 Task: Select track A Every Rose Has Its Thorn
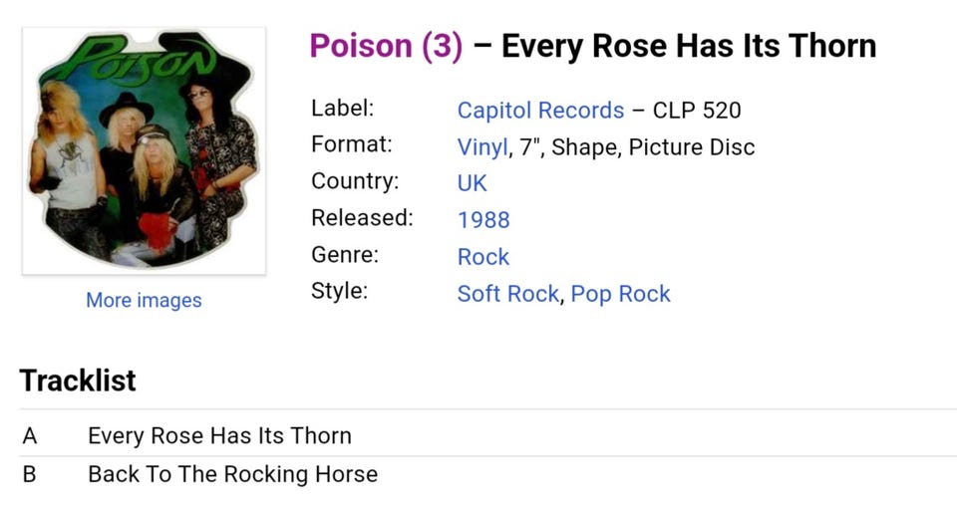pos(219,435)
